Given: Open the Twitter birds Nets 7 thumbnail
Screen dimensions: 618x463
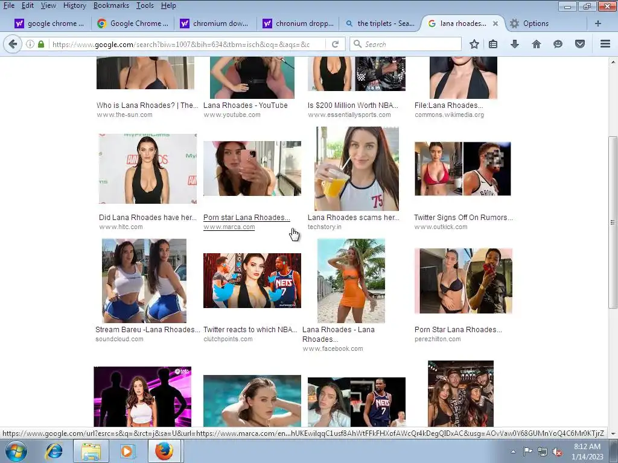Looking at the screenshot, I should [252, 281].
